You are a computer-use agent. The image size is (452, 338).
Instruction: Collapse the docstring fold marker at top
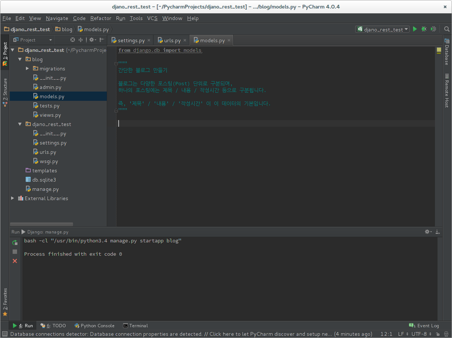tap(116, 63)
